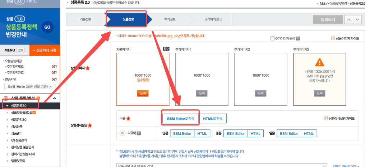388x167 pixels.
Task: Click the 상품등록정책 변경안내 banner
Action: pos(30,26)
